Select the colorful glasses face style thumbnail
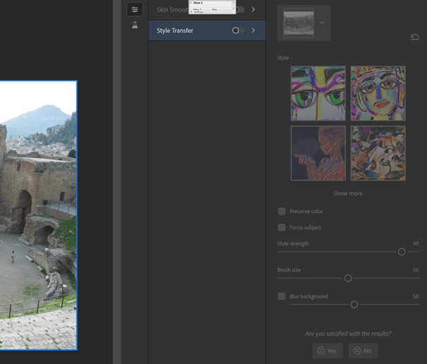The image size is (427, 364). [378, 93]
